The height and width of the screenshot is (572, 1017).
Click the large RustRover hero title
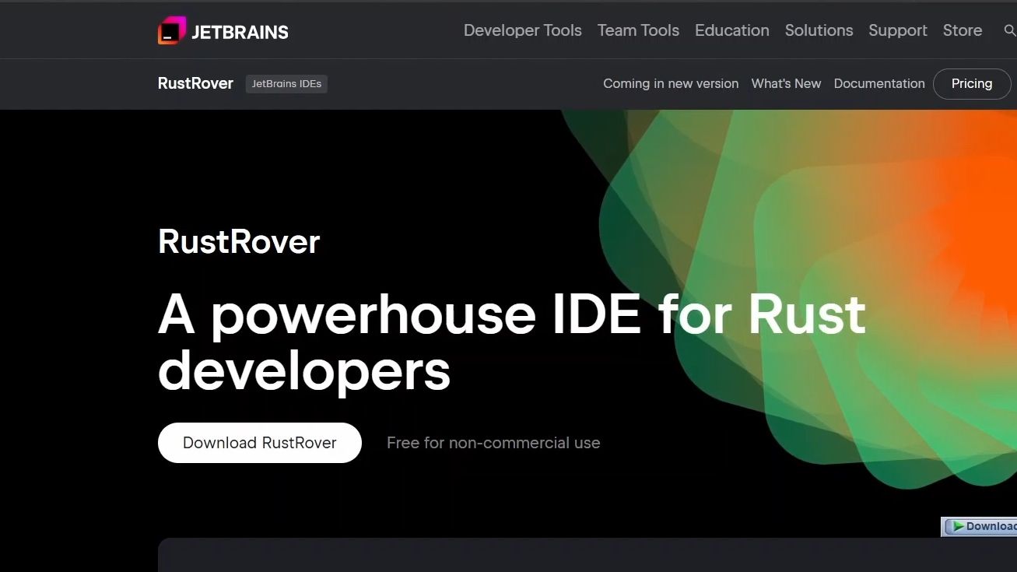pos(239,241)
